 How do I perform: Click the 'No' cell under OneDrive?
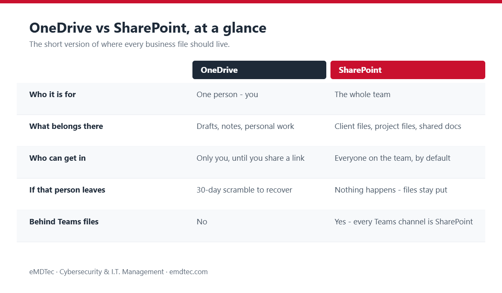(202, 222)
